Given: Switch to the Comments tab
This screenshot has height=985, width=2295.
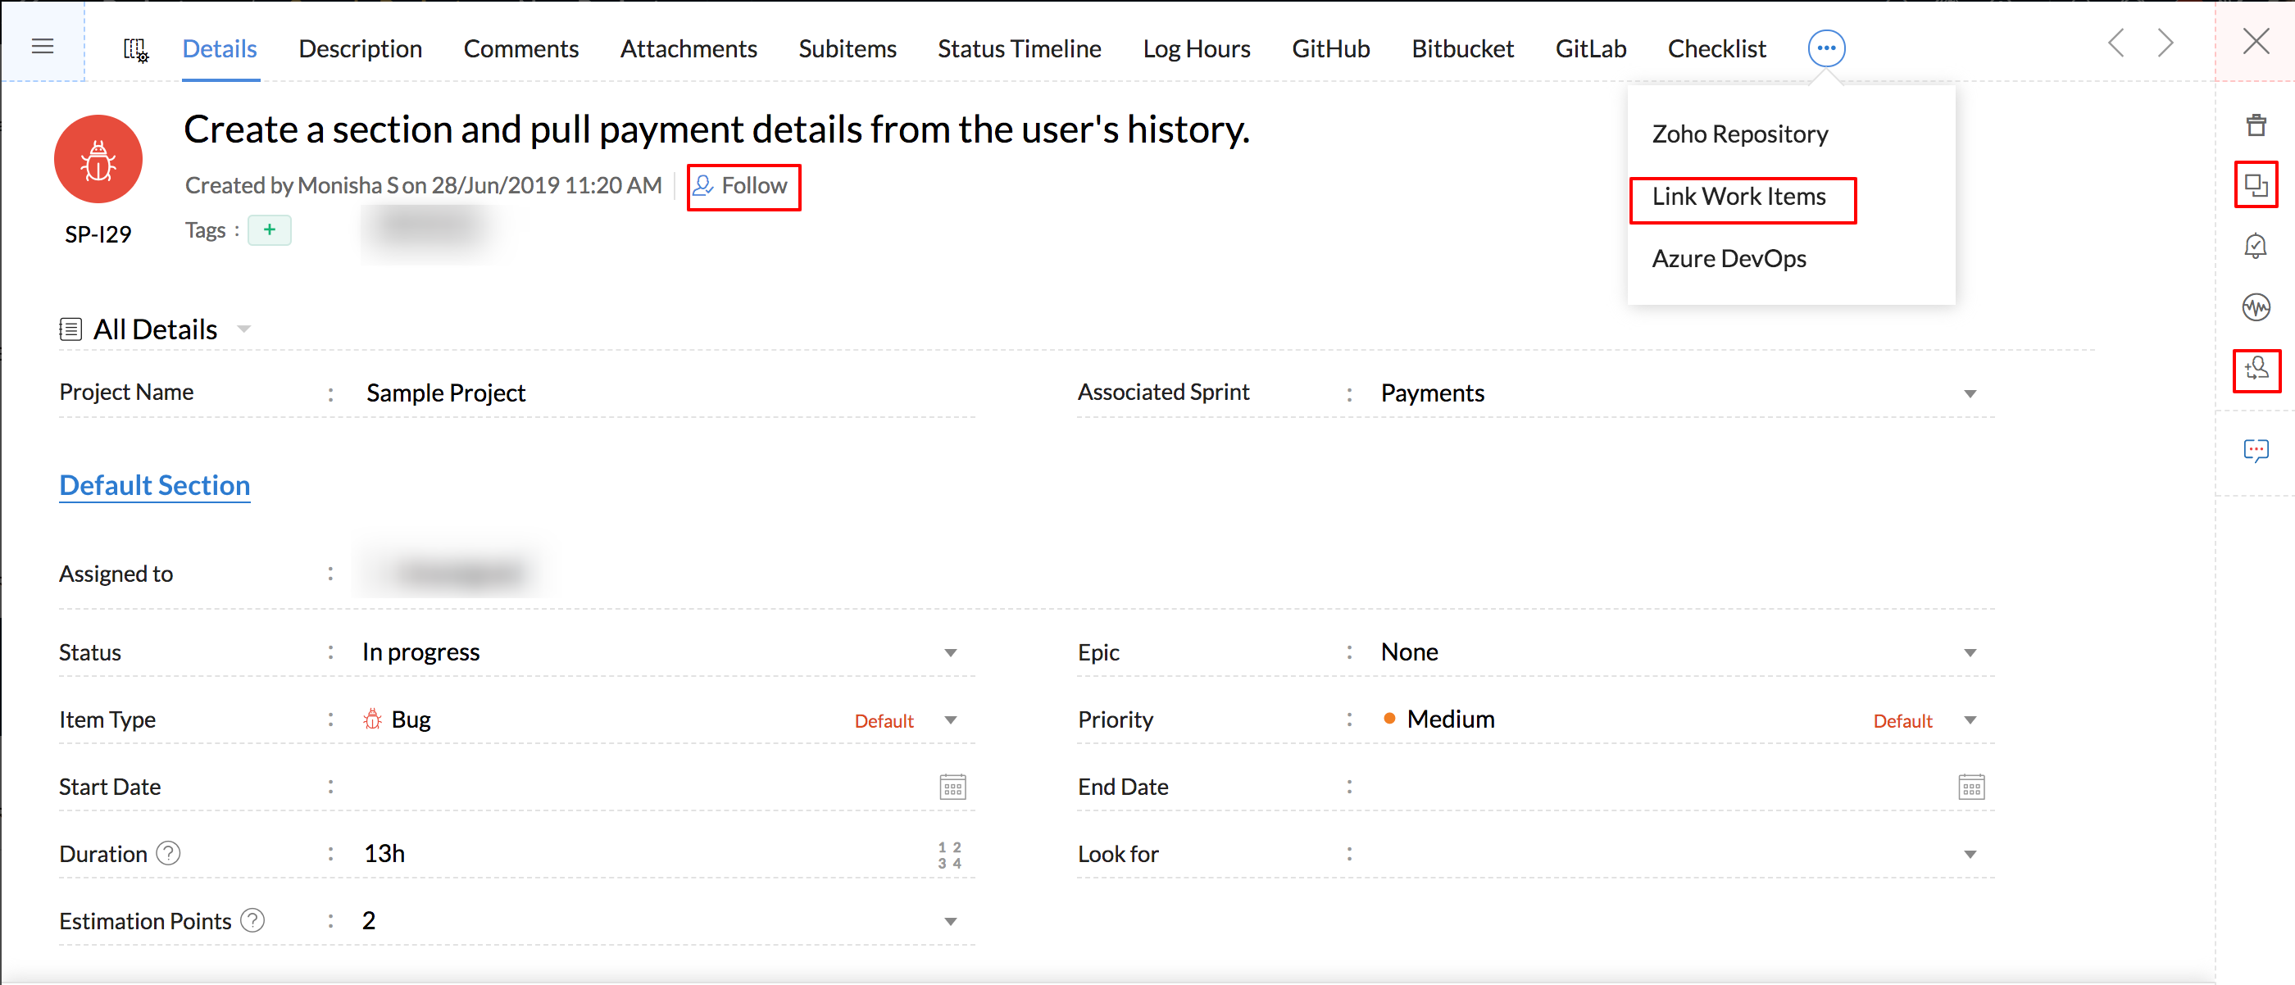Looking at the screenshot, I should click(x=520, y=49).
